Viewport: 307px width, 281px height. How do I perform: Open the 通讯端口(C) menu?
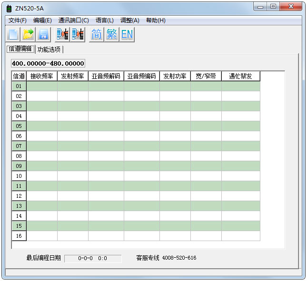74,20
